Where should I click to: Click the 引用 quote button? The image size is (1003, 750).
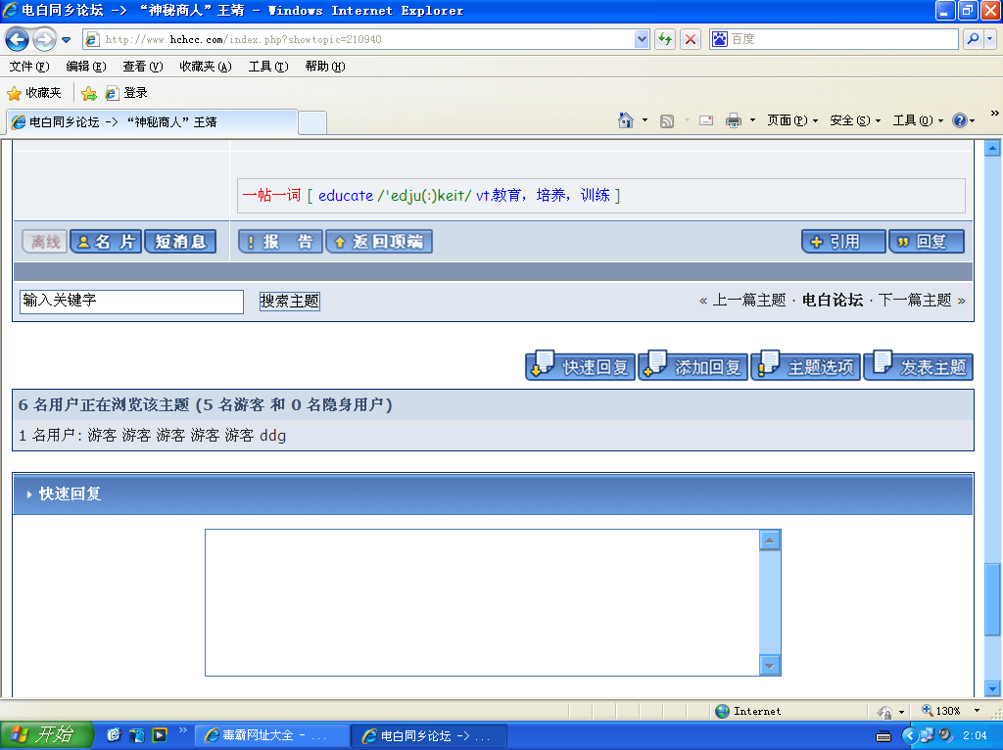(843, 242)
